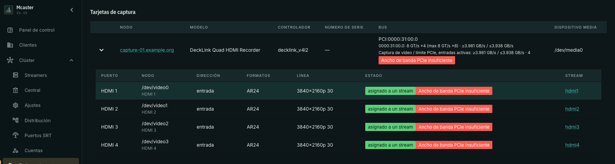Click the /dev/media0 device cell

point(569,50)
